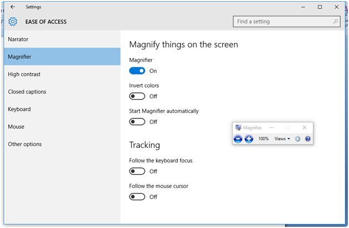Click the Magnifier zoom in plus button

pyautogui.click(x=249, y=138)
